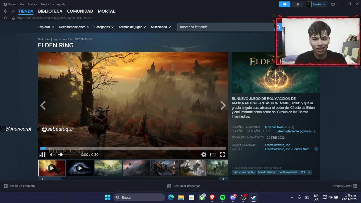Select the first trailer thumbnail

[52, 168]
